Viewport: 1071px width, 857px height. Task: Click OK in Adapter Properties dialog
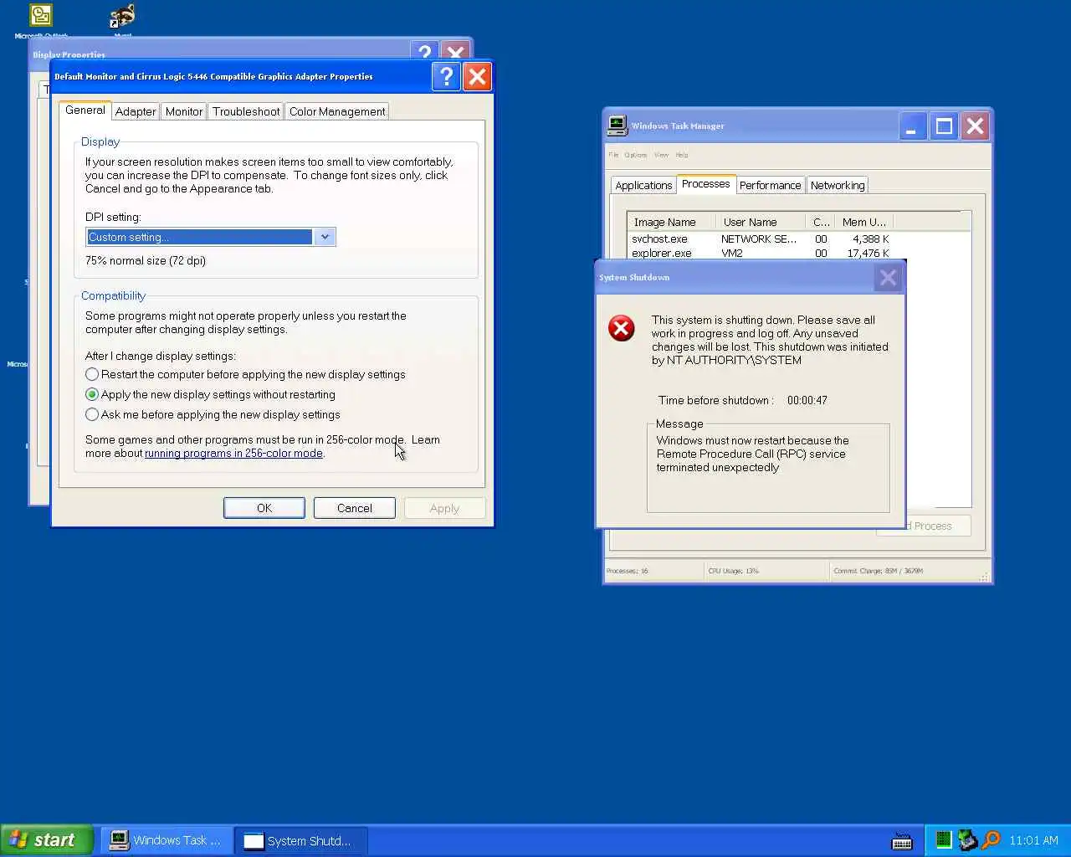point(264,508)
